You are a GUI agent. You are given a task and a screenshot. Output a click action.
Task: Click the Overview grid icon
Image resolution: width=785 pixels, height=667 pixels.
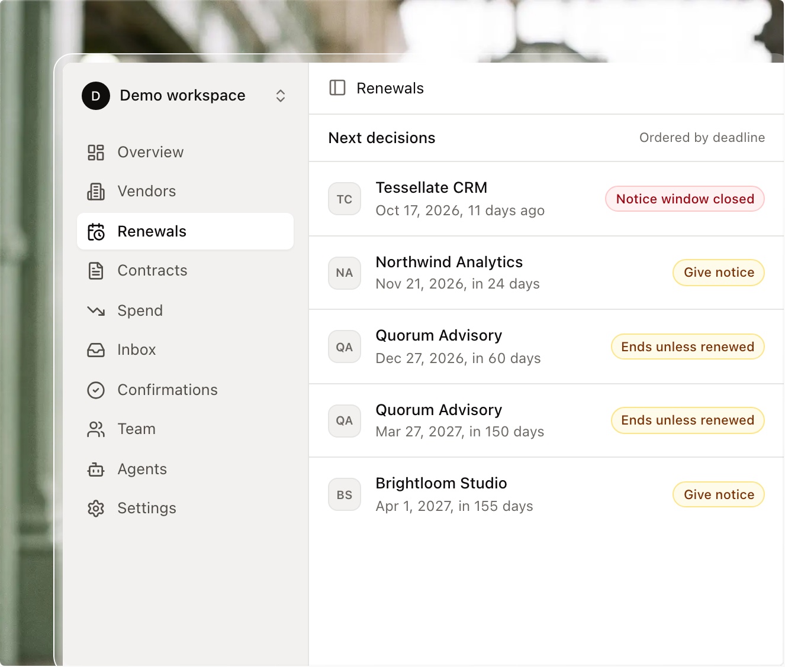pyautogui.click(x=96, y=153)
